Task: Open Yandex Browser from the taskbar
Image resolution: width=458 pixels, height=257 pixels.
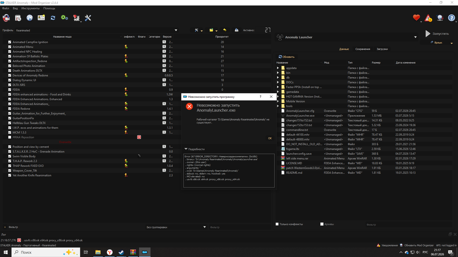Action: pos(109,252)
